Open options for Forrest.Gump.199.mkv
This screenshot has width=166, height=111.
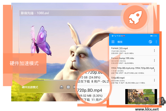(x=154, y=60)
